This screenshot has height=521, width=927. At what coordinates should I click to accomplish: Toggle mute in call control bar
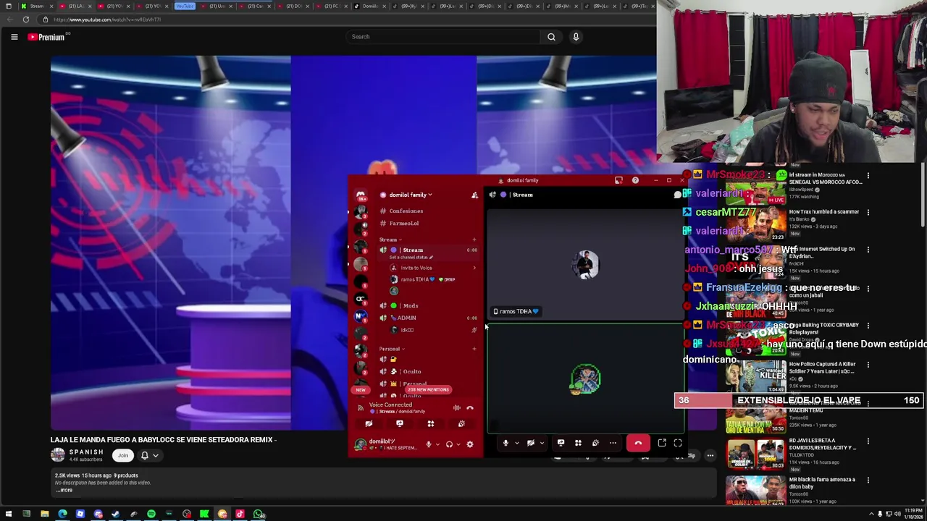coord(506,443)
